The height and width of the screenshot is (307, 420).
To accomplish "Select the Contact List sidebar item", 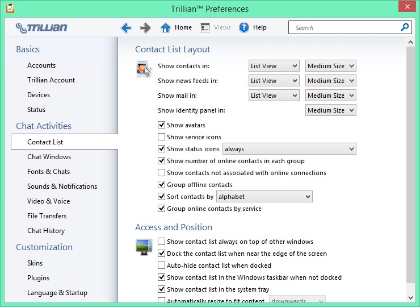I will 64,142.
